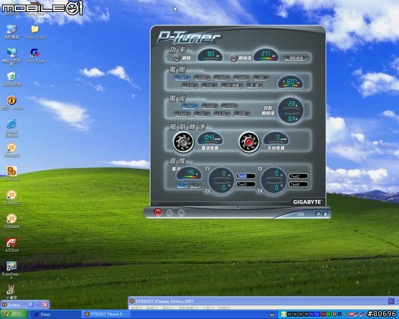
Task: Open Internet Explorer desktop icon
Action: 12,128
